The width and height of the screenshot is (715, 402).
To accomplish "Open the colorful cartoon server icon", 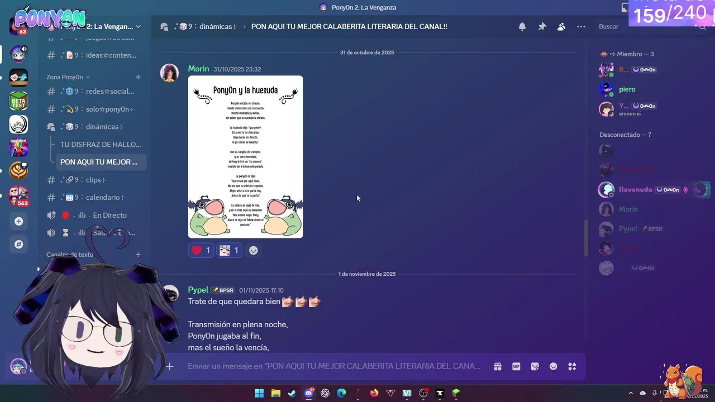I will click(x=18, y=147).
